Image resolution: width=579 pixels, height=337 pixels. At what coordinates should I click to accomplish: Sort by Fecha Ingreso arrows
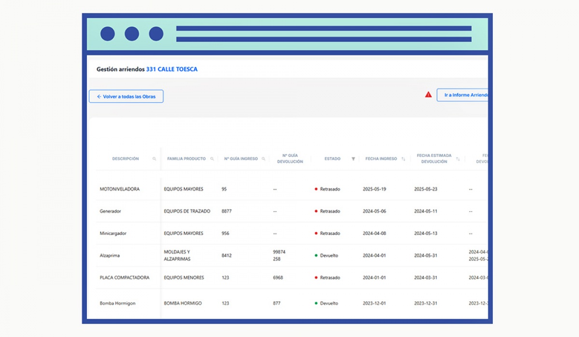click(x=403, y=159)
